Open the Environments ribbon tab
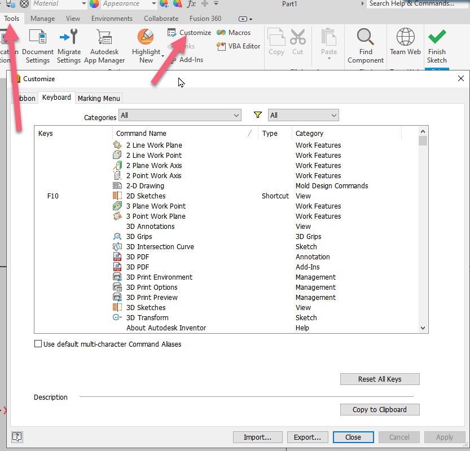Image resolution: width=470 pixels, height=451 pixels. coord(112,19)
